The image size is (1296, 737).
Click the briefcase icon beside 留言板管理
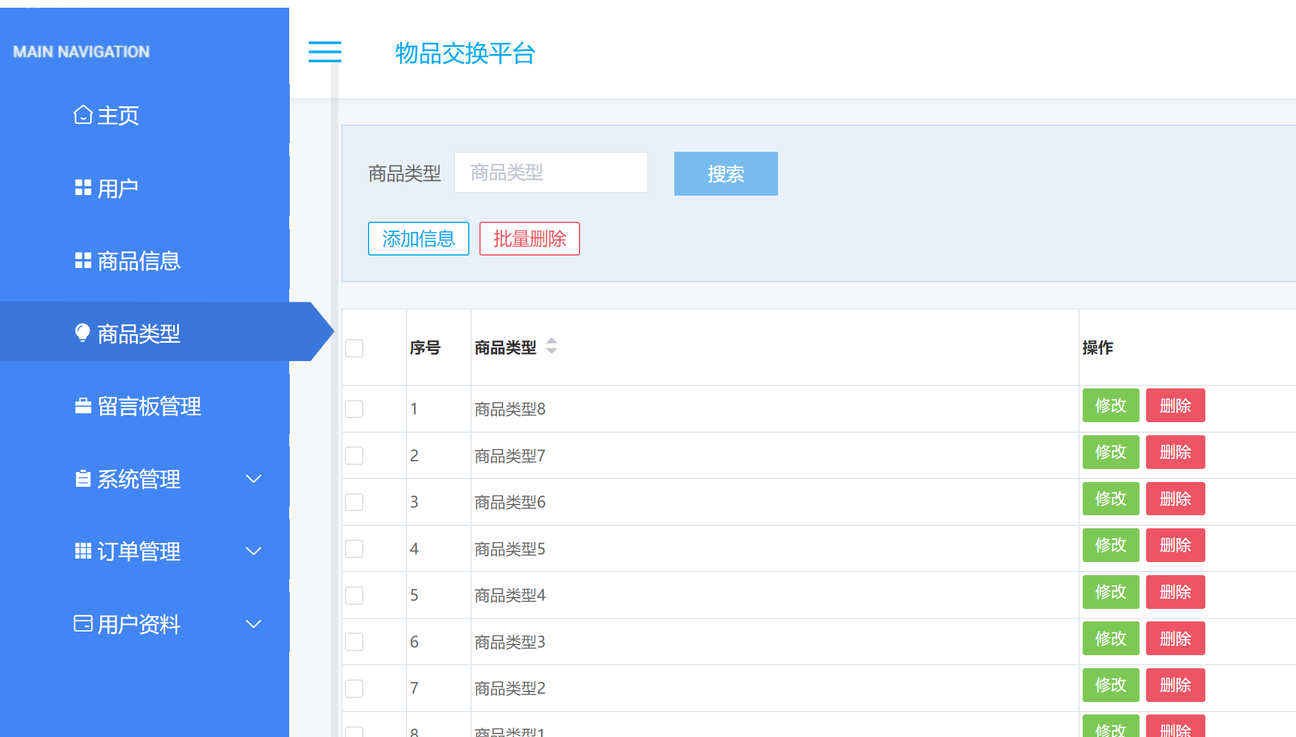pos(83,406)
